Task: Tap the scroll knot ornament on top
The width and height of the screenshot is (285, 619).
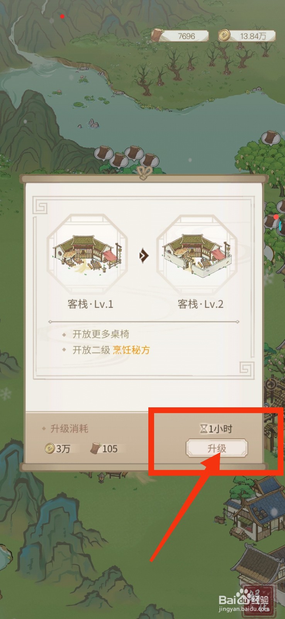Action: pyautogui.click(x=144, y=173)
